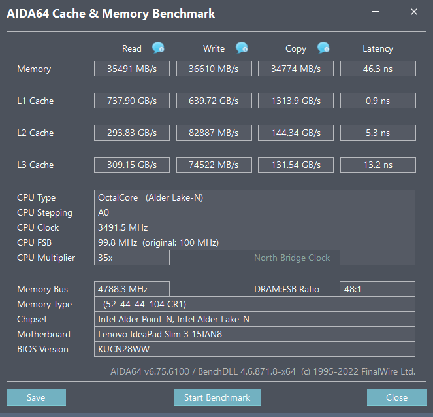The height and width of the screenshot is (417, 433).
Task: Click the DRAM:FSB Ratio label
Action: [x=287, y=289]
